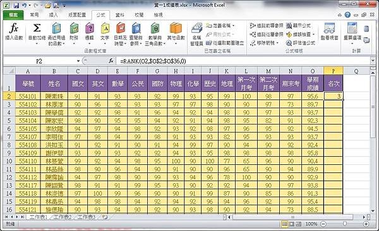The image size is (379, 231).
Task: Open the Undo history dropdown arrow
Action: coord(30,5)
